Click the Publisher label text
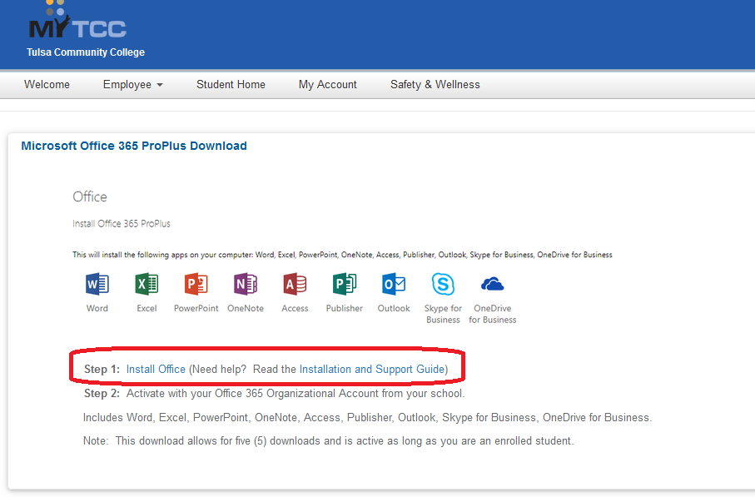 (345, 308)
